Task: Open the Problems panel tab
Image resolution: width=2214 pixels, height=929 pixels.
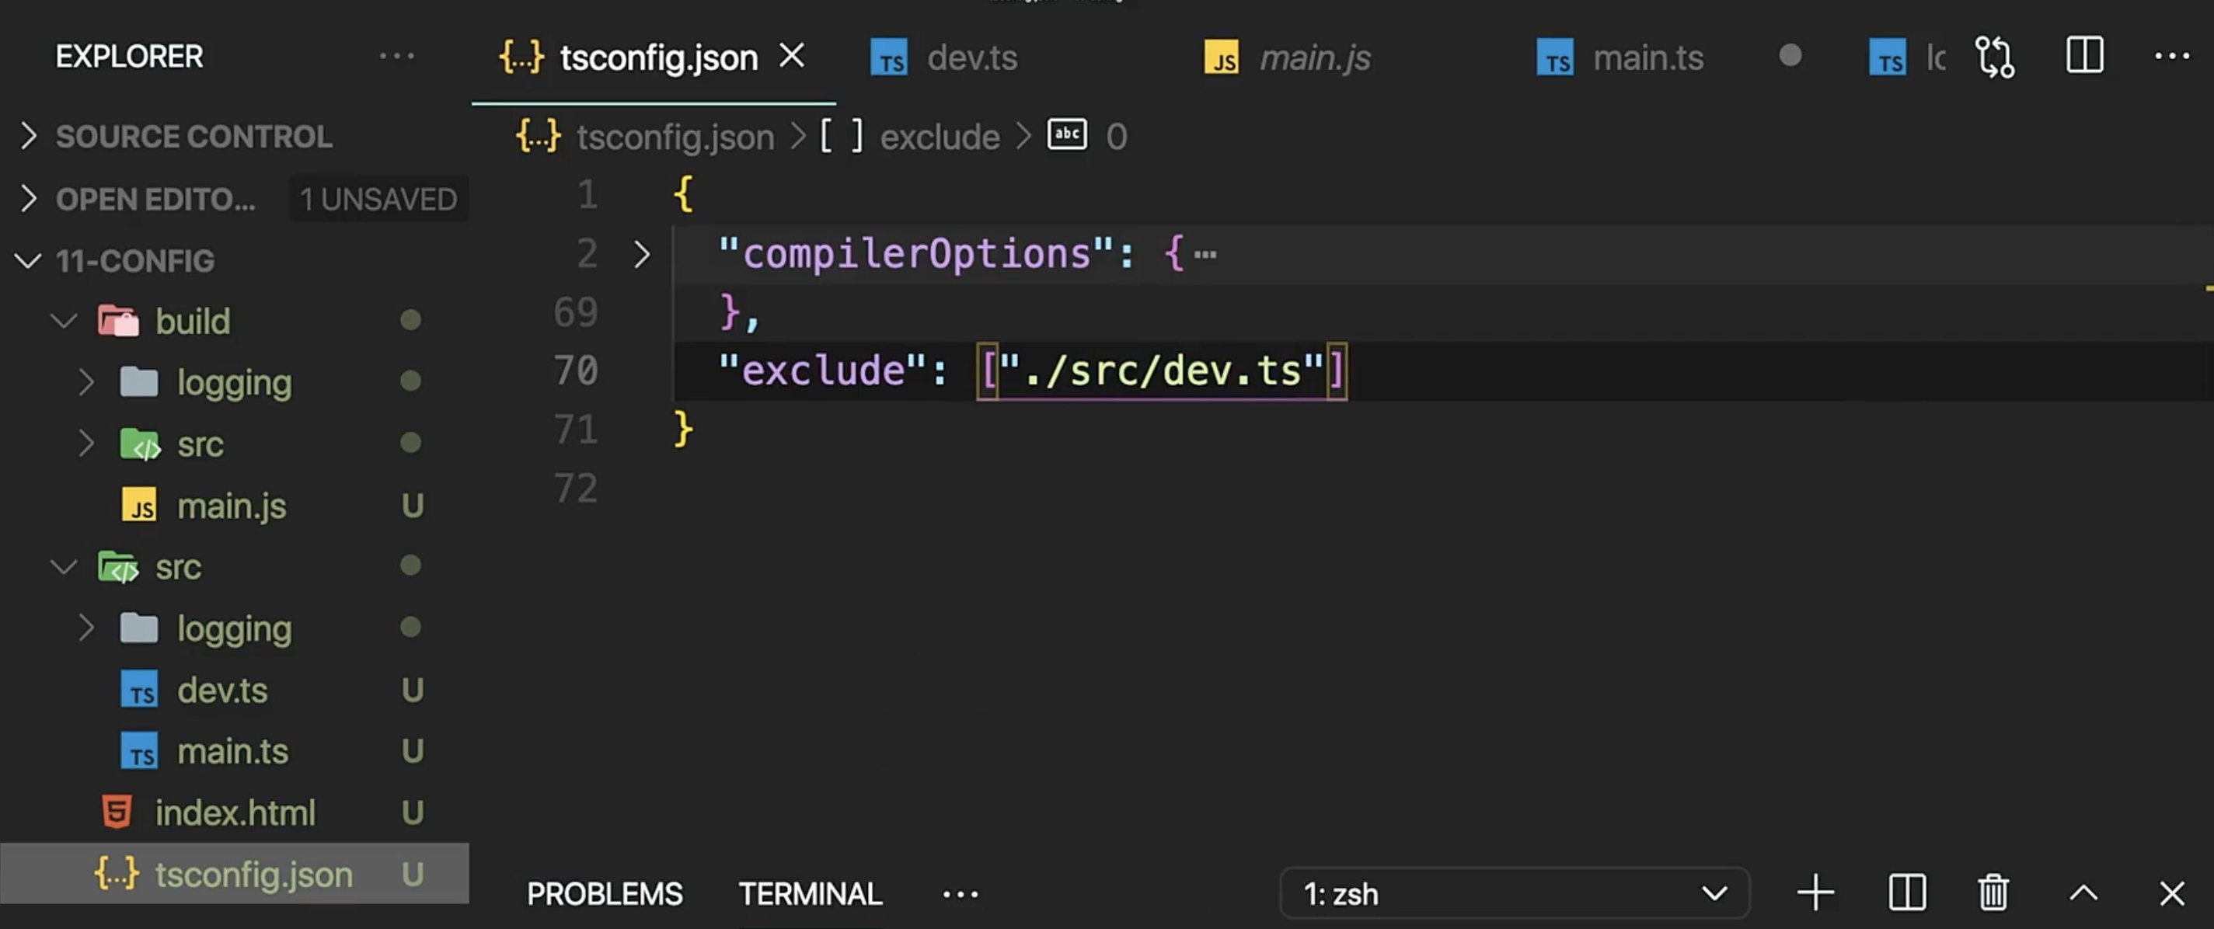Action: [x=605, y=894]
